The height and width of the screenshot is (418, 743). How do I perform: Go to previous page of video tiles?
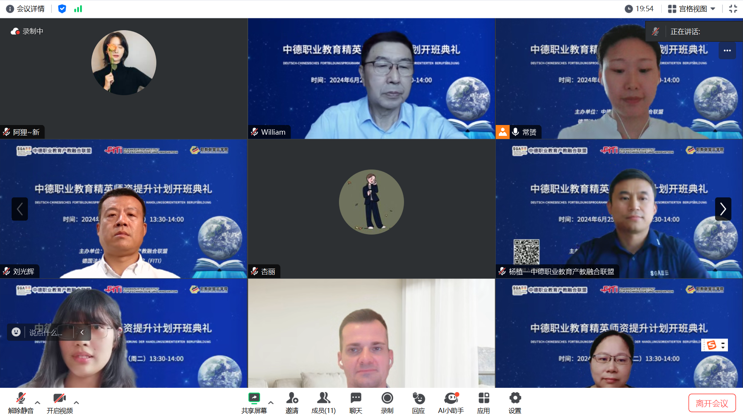(x=20, y=209)
